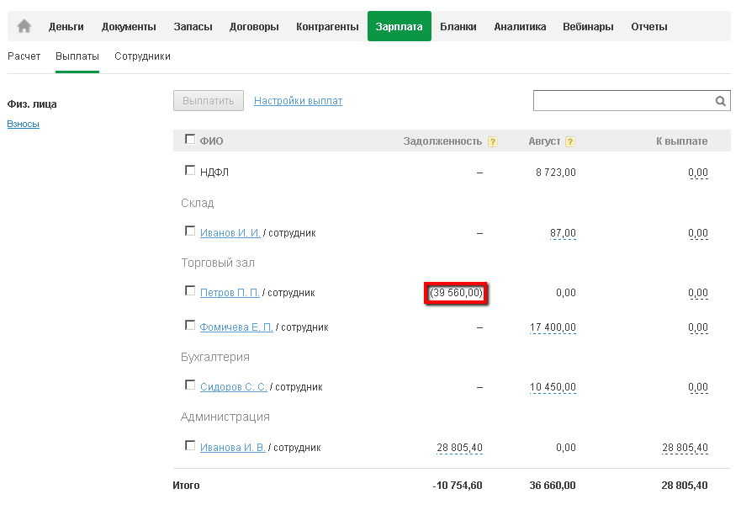
Task: Open employee Фомичева Е. П. link
Action: click(x=236, y=327)
